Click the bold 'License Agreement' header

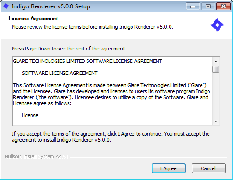point(33,19)
